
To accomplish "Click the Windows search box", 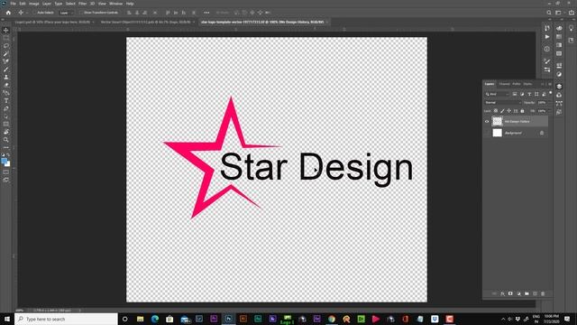I will coord(66,319).
